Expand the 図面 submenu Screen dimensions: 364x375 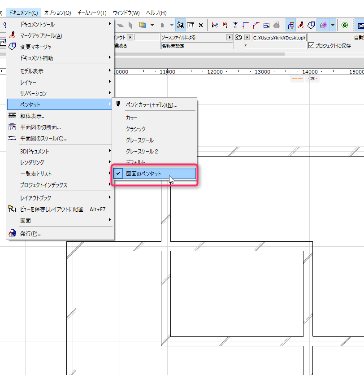[60, 220]
